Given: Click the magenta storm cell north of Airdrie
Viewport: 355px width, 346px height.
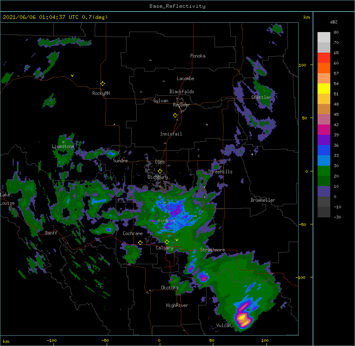Looking at the screenshot, I should tap(176, 209).
